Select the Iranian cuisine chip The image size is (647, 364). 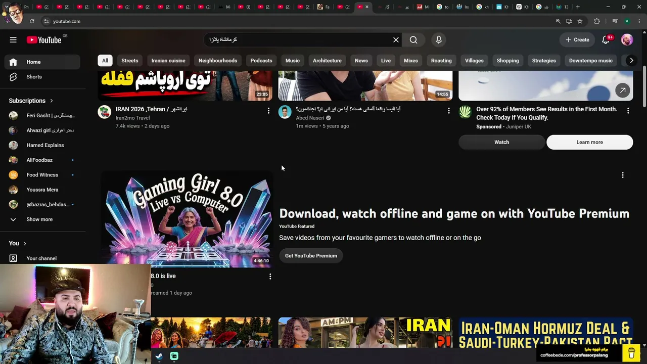(168, 61)
